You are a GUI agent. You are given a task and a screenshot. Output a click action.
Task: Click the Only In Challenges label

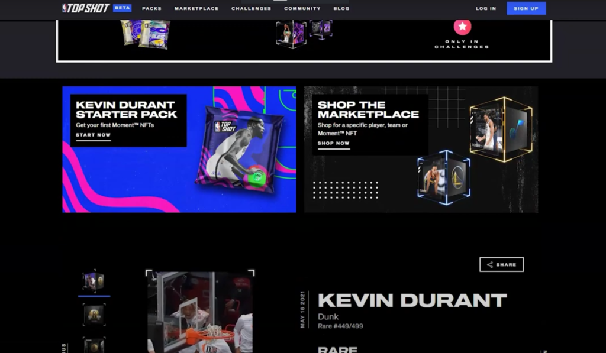pyautogui.click(x=462, y=44)
